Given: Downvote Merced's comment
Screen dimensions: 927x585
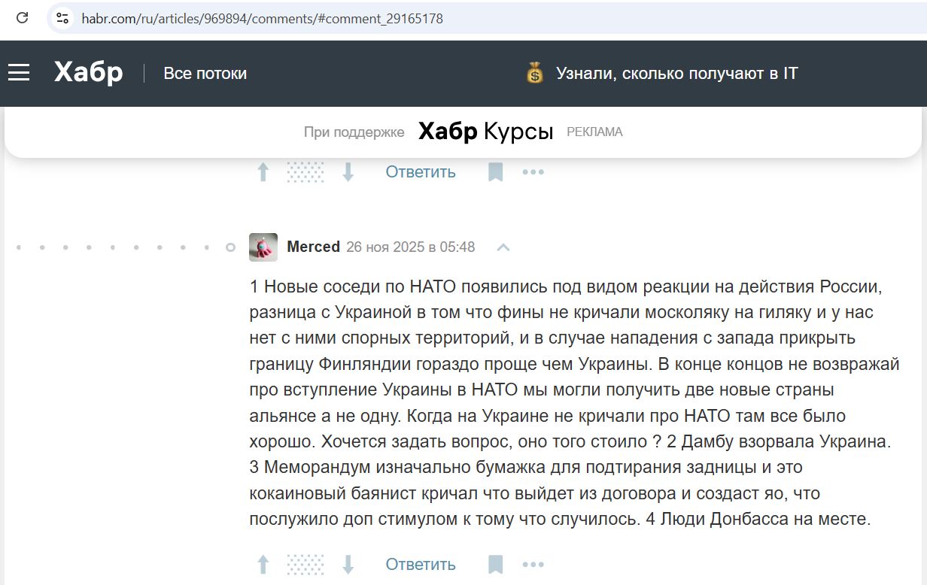Looking at the screenshot, I should point(347,563).
